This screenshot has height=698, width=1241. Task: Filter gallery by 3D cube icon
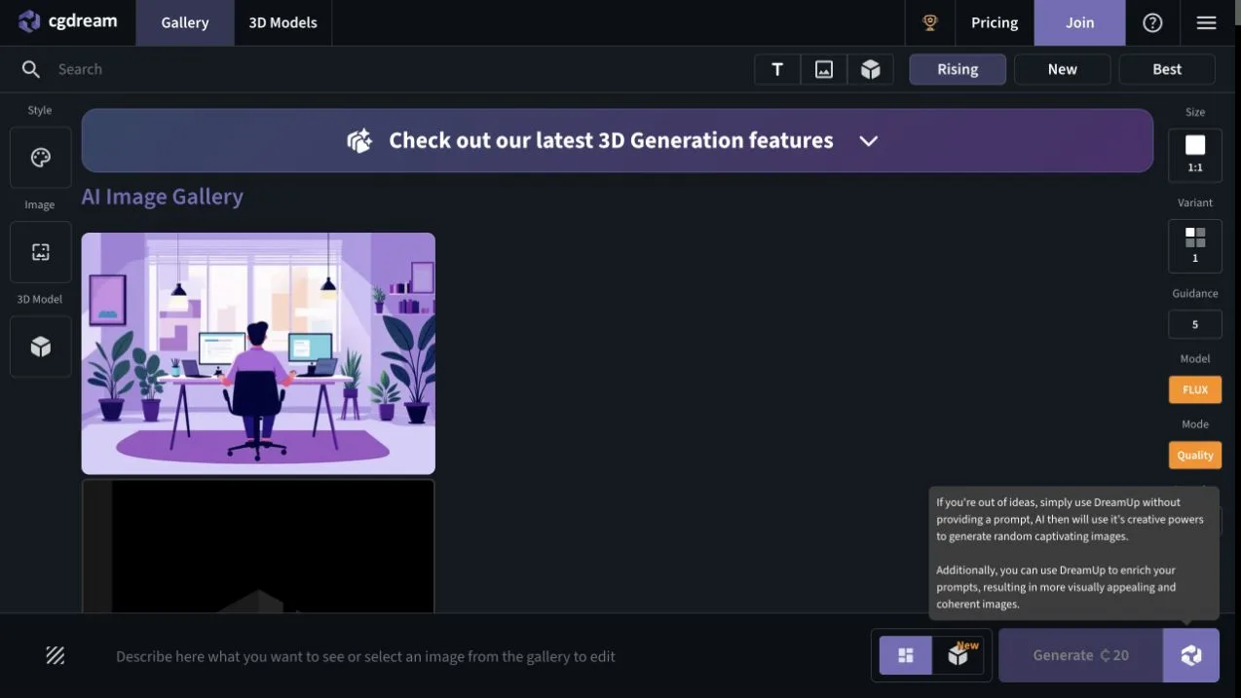coord(871,69)
